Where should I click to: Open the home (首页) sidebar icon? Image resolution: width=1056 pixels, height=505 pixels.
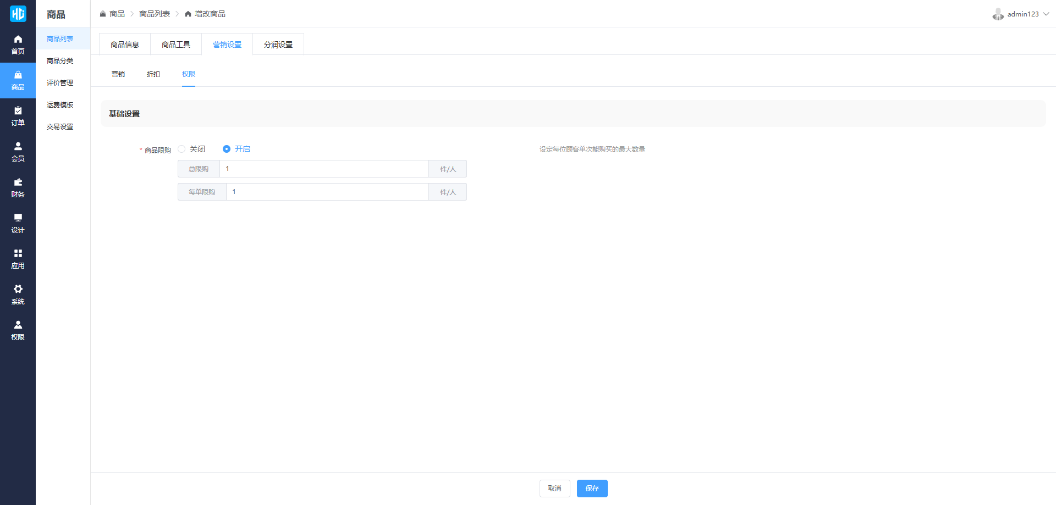[18, 45]
